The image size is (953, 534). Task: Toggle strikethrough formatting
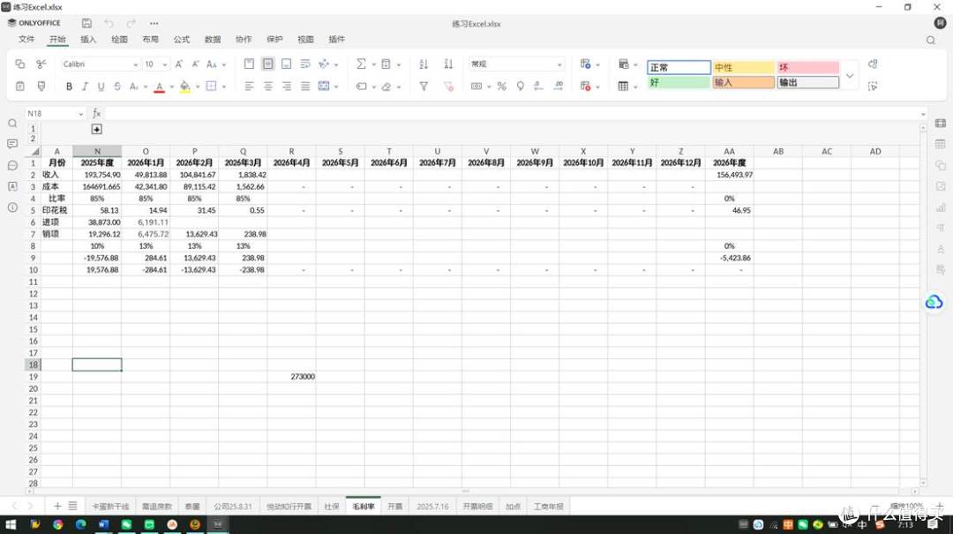coord(117,86)
